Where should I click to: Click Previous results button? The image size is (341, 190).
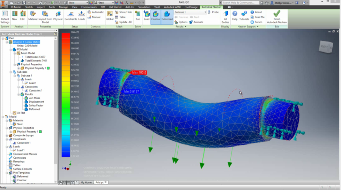click(181, 17)
